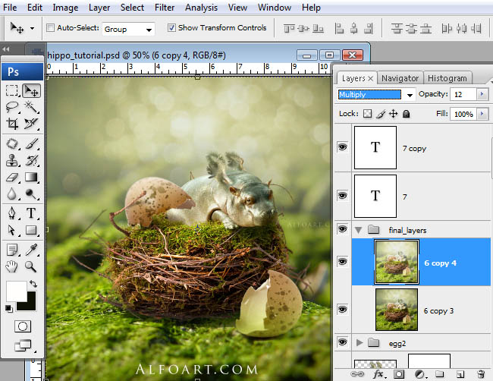
Task: Select the Brush tool
Action: pyautogui.click(x=31, y=144)
